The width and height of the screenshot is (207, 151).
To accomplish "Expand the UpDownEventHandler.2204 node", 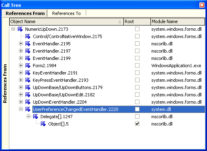I will pos(21,102).
